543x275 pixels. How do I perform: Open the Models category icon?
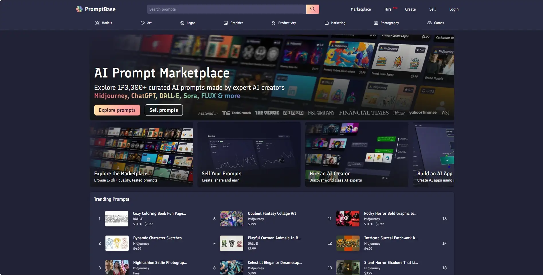coord(97,23)
